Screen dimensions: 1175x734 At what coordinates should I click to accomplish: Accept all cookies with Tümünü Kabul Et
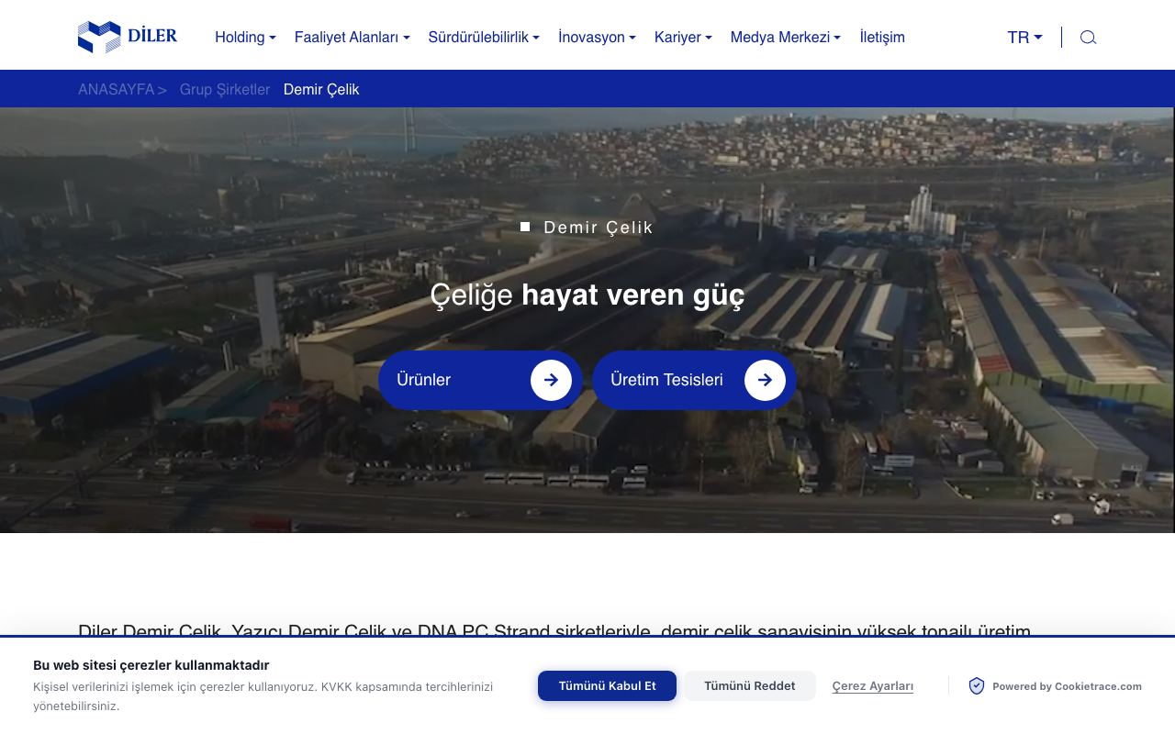click(607, 686)
